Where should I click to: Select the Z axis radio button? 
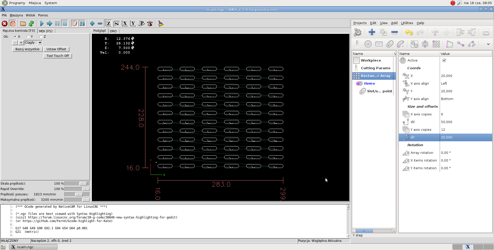point(41,37)
